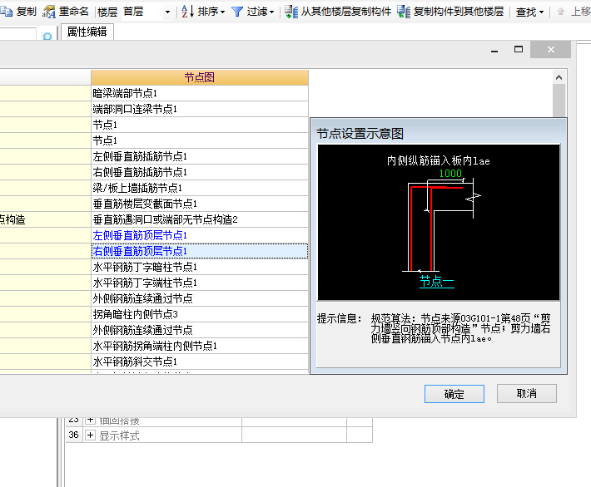
Task: Click the green 1000 value in diagram
Action: pos(450,173)
